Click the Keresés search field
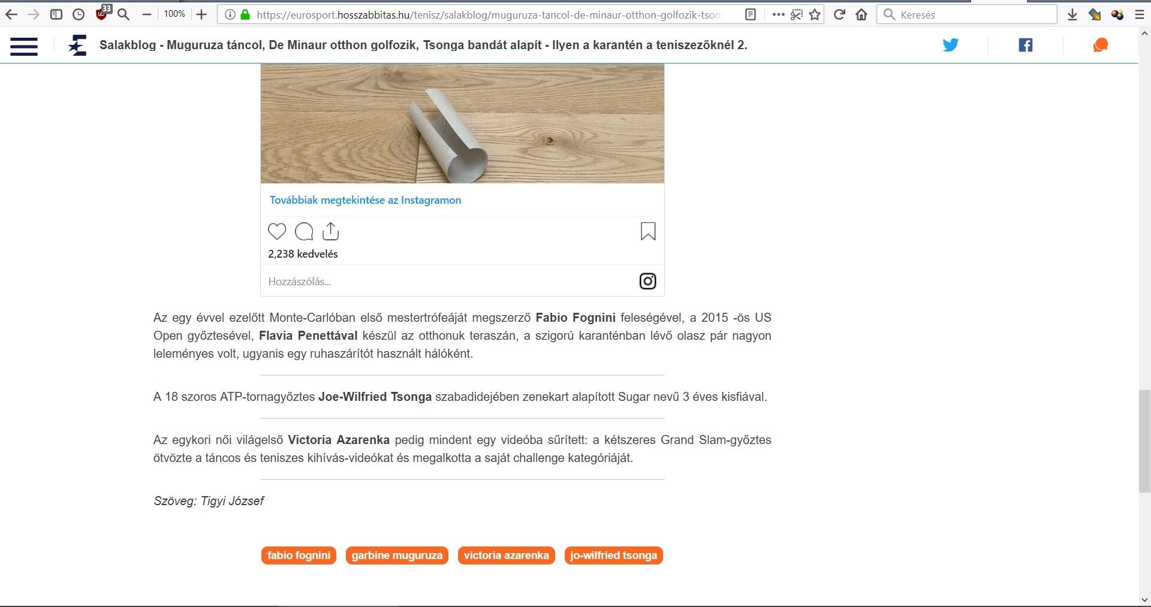Image resolution: width=1151 pixels, height=607 pixels. (x=966, y=14)
